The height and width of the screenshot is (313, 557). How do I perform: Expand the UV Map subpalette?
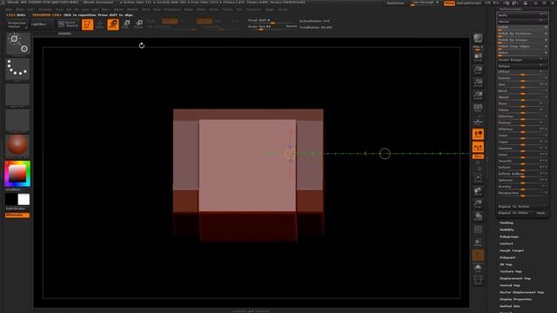pyautogui.click(x=506, y=264)
